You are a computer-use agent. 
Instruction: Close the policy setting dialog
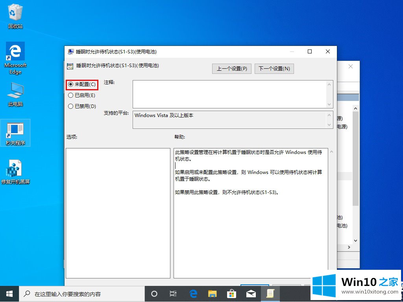click(x=328, y=51)
